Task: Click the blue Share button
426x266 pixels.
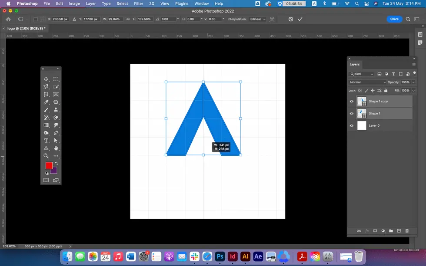Action: pos(394,19)
